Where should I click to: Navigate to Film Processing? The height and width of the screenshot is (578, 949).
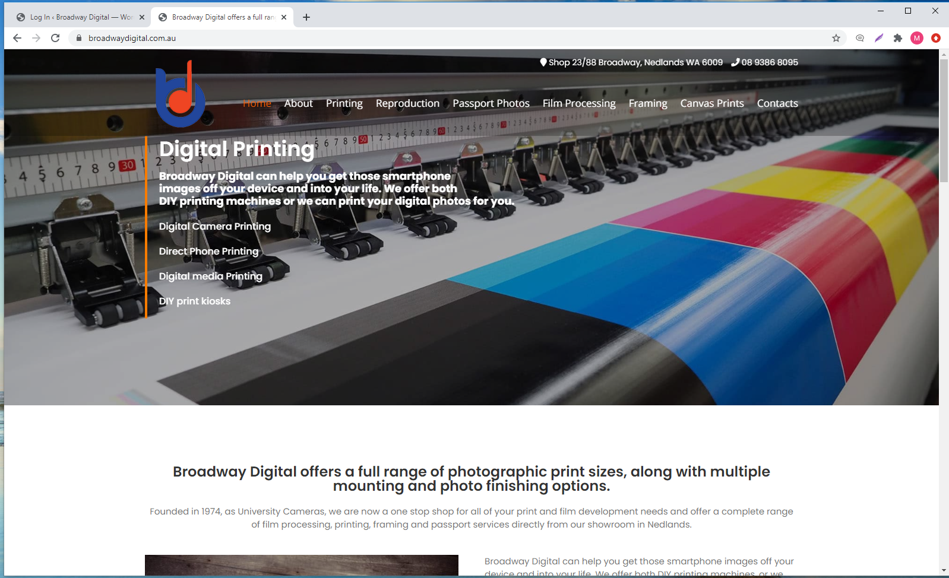click(x=579, y=103)
